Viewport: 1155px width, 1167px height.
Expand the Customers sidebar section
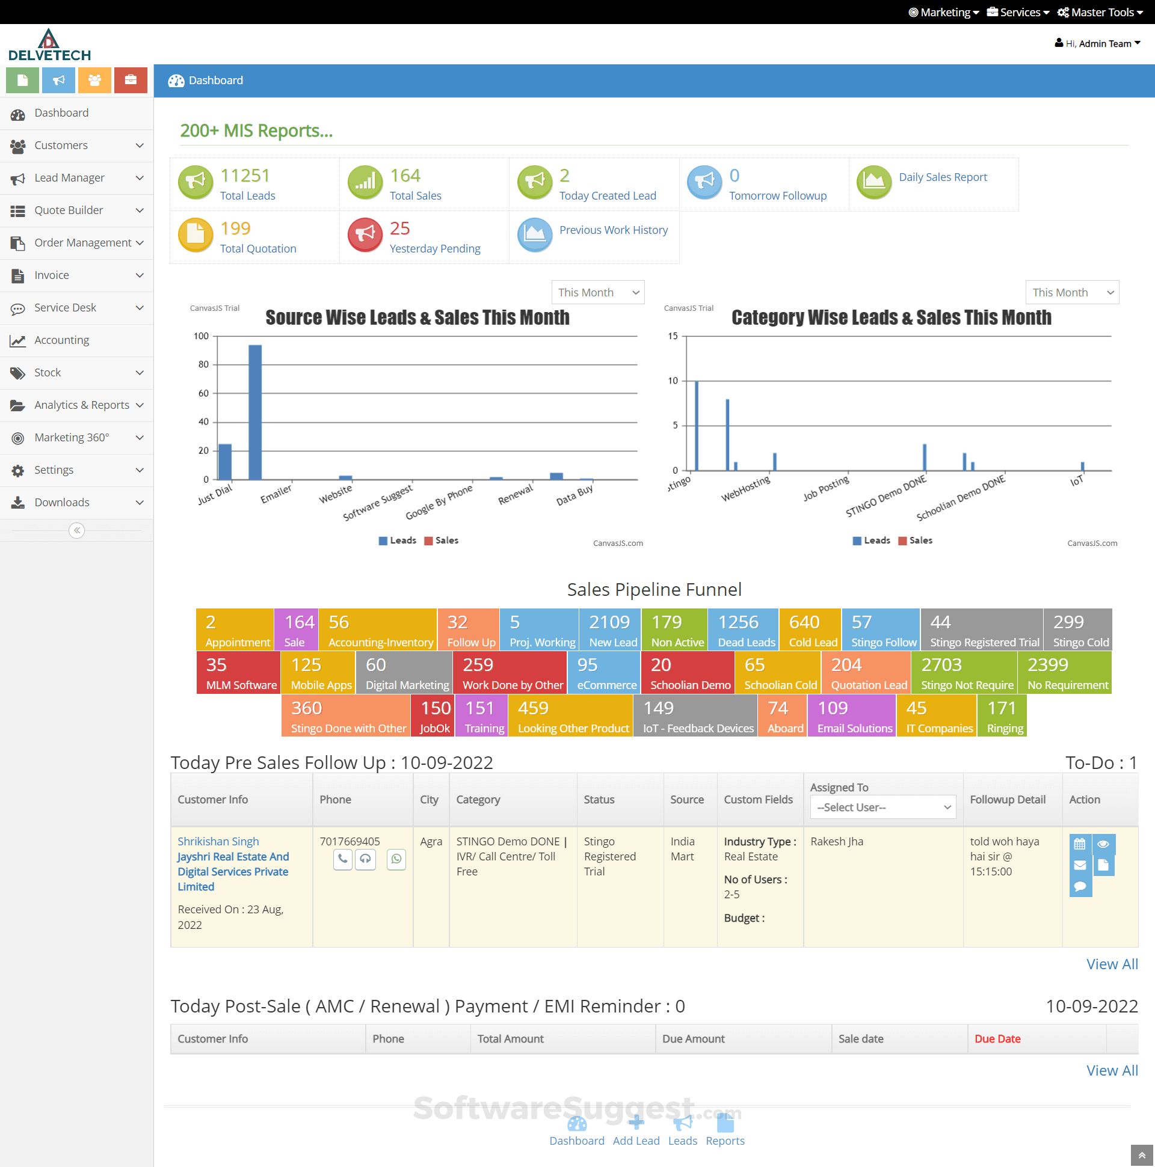pos(77,145)
